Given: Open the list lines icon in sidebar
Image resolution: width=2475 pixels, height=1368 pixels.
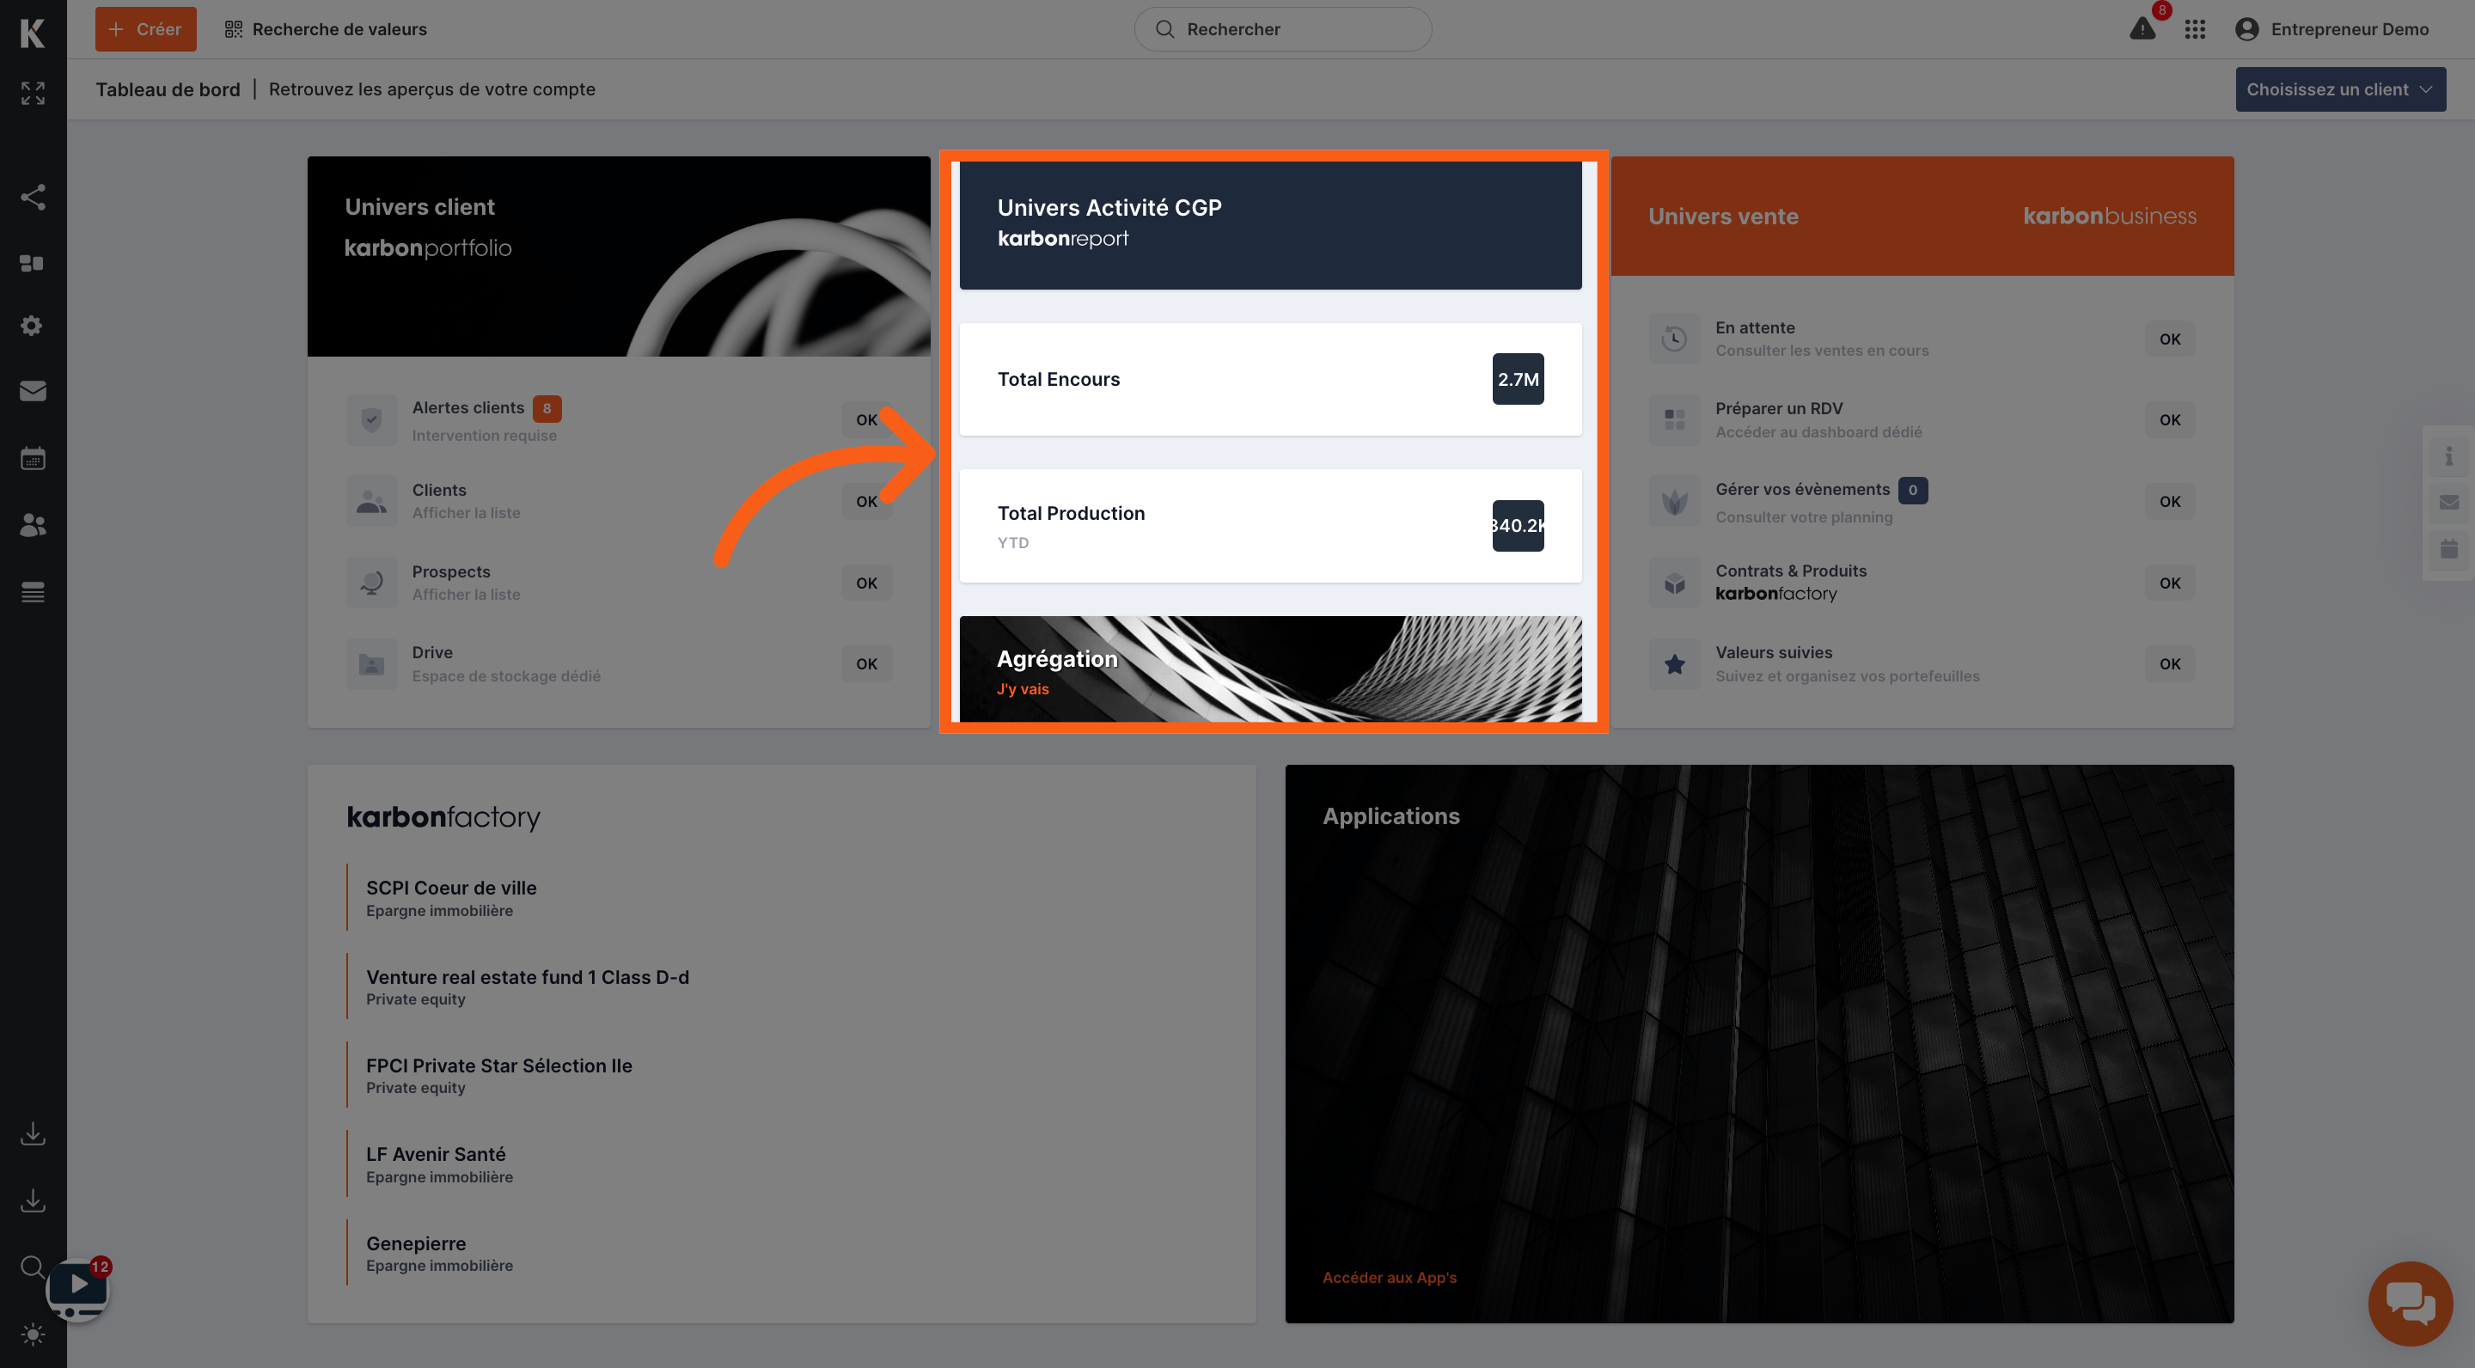Looking at the screenshot, I should click(x=33, y=592).
